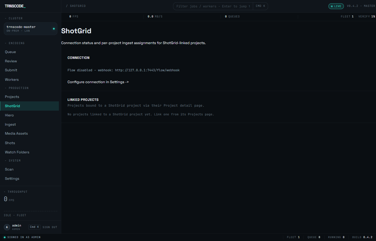Image resolution: width=376 pixels, height=241 pixels.
Task: Click the THROUGHPUT 0 FPS readout in the sidebar
Action: tap(9, 199)
